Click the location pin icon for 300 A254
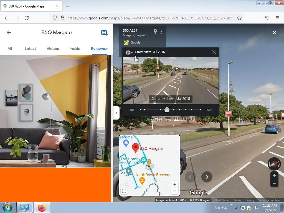 155,32
